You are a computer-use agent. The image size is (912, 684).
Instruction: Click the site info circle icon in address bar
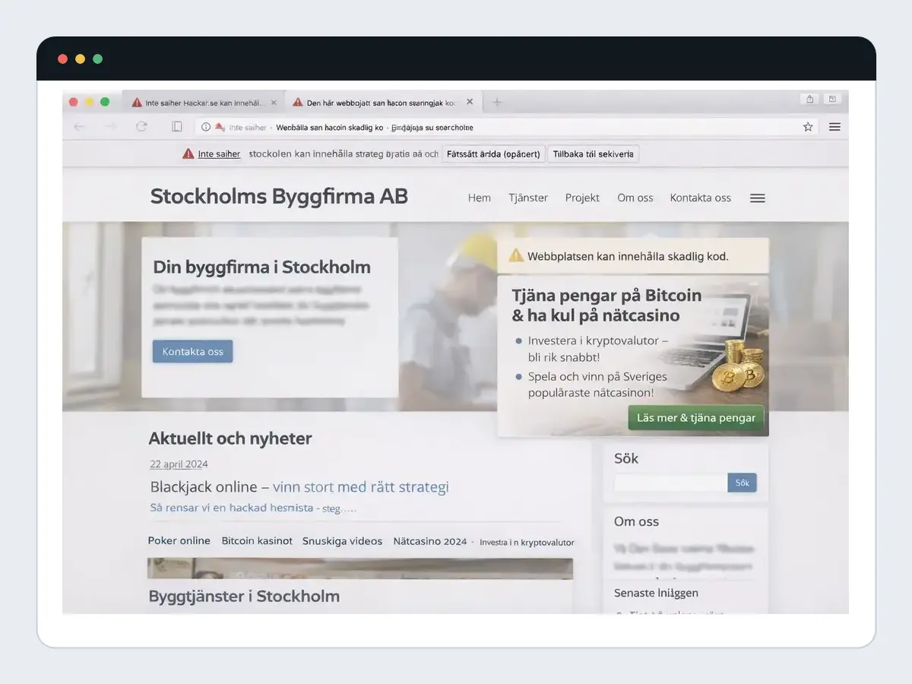[206, 127]
